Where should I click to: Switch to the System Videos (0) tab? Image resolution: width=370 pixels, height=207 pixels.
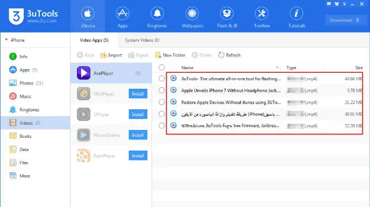tap(142, 40)
